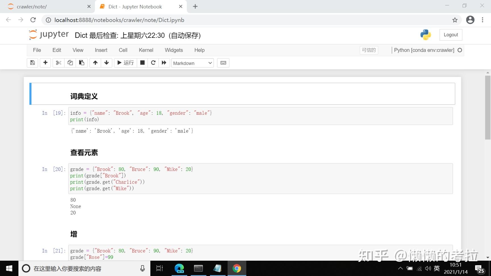Image resolution: width=491 pixels, height=276 pixels.
Task: Open the Kernel menu
Action: 146,50
